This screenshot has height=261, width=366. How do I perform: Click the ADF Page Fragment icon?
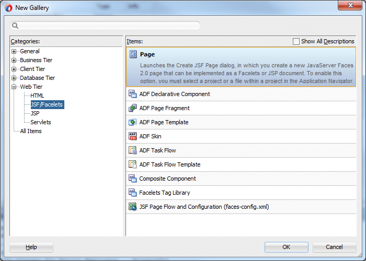click(x=133, y=108)
